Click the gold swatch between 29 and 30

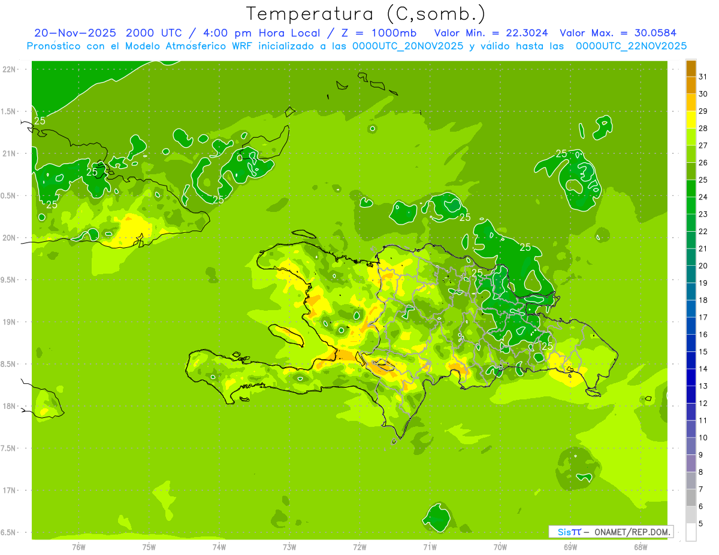691,102
